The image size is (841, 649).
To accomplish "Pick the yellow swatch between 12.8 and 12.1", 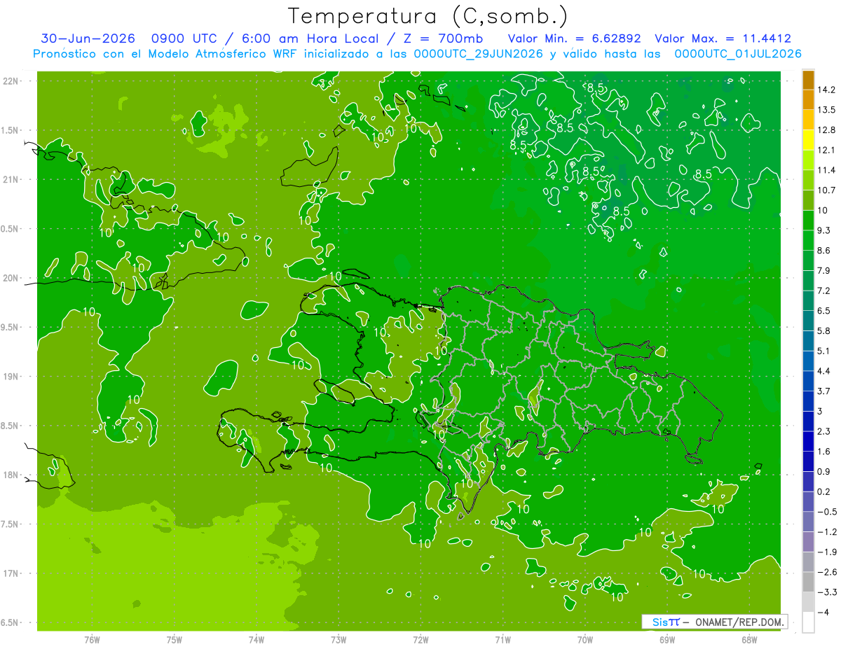I will coord(808,140).
